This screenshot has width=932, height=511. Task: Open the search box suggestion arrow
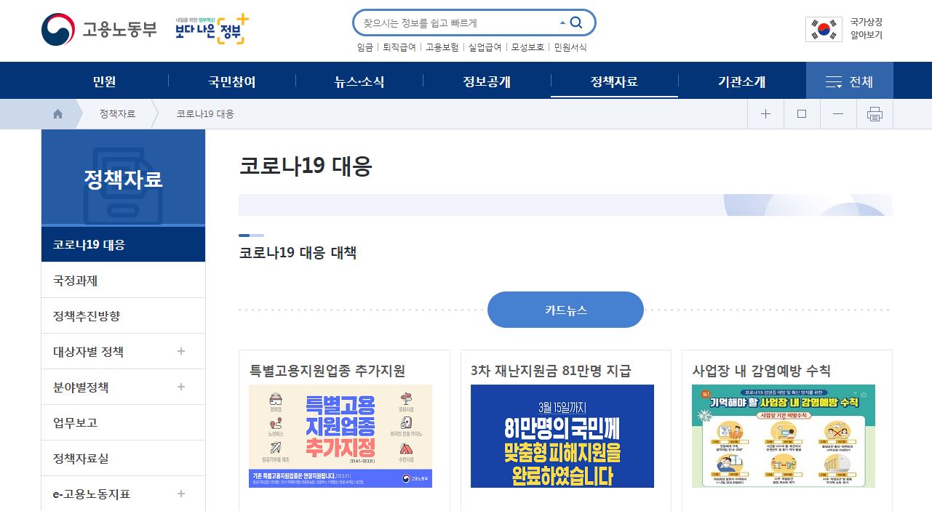pyautogui.click(x=562, y=23)
